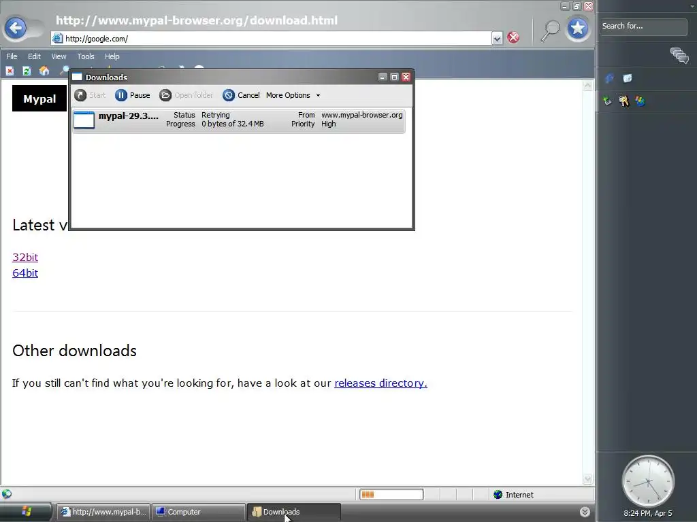Click the address bar URL field

pyautogui.click(x=271, y=39)
